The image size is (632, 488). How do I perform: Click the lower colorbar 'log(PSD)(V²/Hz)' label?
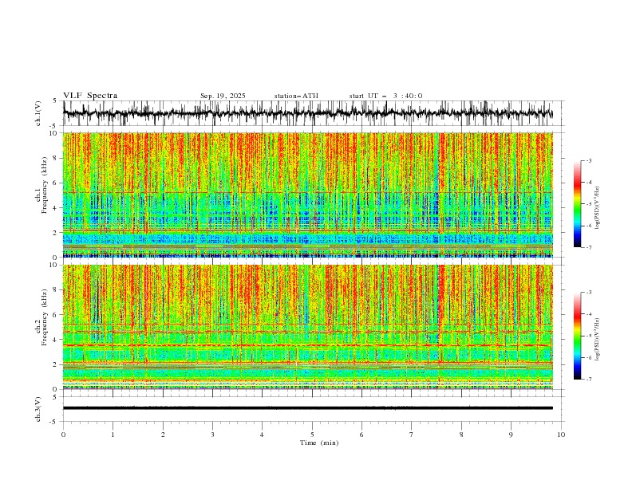pyautogui.click(x=598, y=339)
